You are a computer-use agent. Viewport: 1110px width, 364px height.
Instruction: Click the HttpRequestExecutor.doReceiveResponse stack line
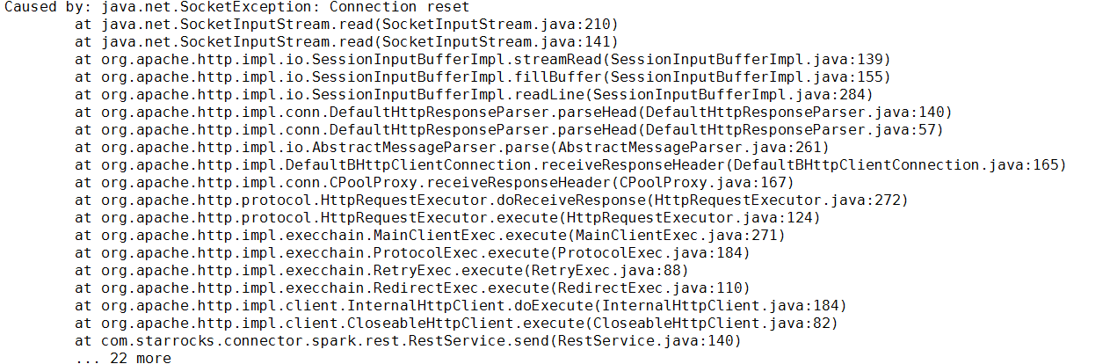(x=491, y=200)
